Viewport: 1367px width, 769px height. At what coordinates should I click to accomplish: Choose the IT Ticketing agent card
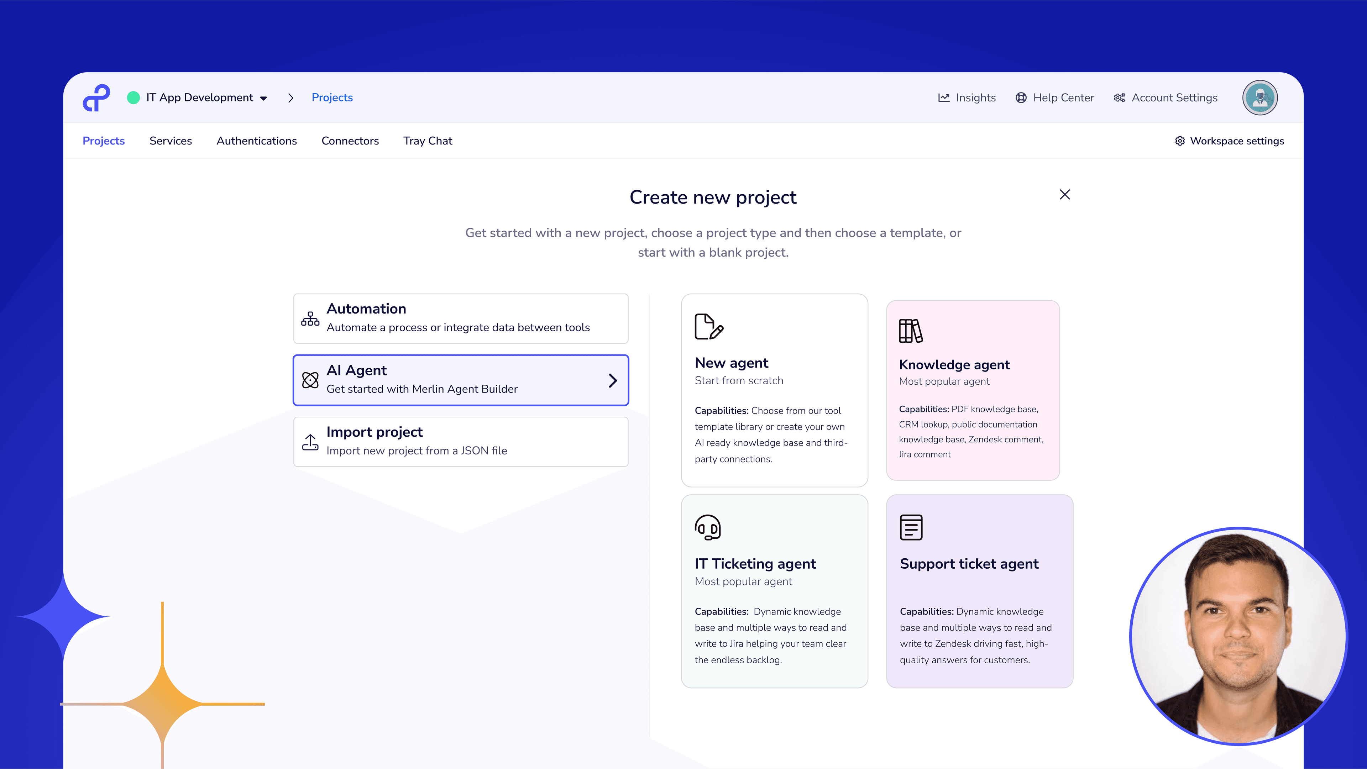(x=774, y=591)
